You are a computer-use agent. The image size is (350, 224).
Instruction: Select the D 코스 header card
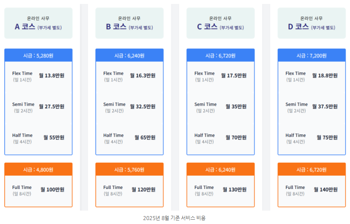tap(312, 23)
